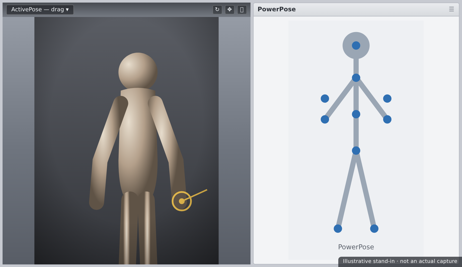This screenshot has height=267, width=462.
Task: Click the PowerPose panel title
Action: [277, 9]
